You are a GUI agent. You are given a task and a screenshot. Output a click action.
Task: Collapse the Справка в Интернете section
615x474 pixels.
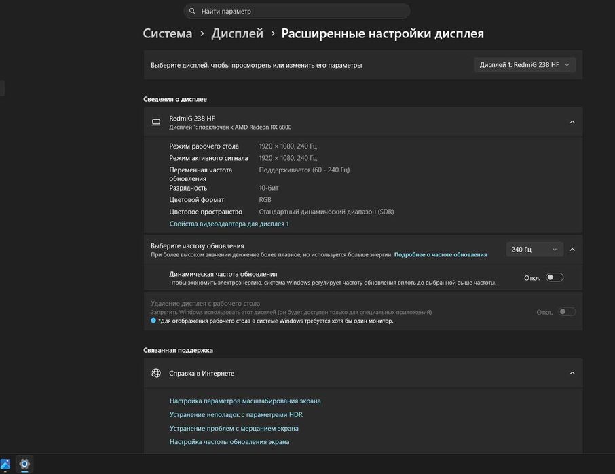click(x=572, y=373)
